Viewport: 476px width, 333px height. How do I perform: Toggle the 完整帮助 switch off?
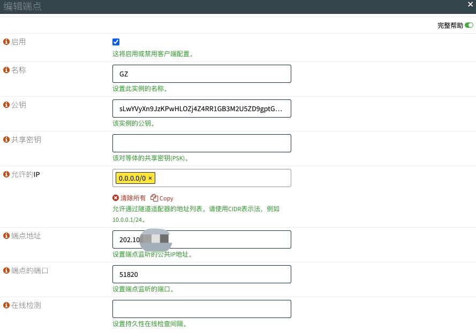pos(469,25)
